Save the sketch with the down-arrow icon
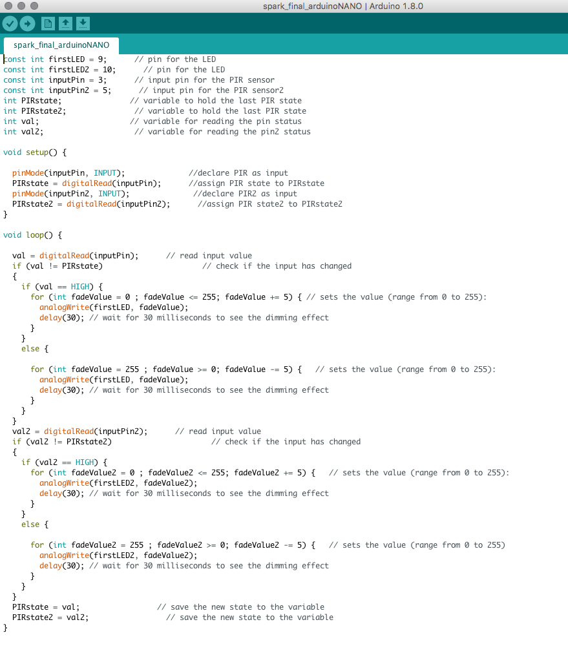568x653 pixels. click(x=83, y=24)
